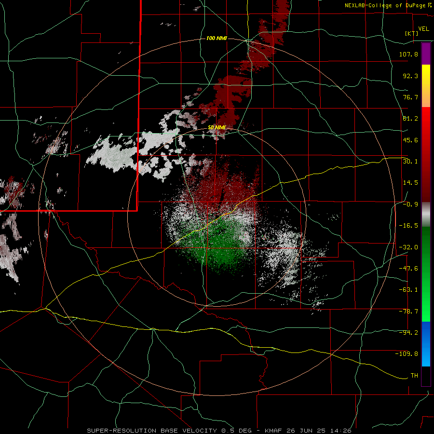Pick the yellow-orange segment of the velocity scale
This screenshot has width=434, height=434.
click(x=426, y=86)
